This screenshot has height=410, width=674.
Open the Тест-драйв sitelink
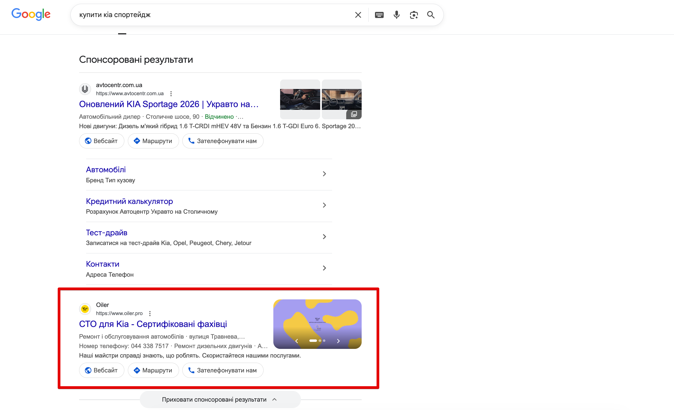107,233
